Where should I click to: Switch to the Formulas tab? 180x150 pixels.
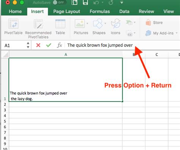pos(100,11)
